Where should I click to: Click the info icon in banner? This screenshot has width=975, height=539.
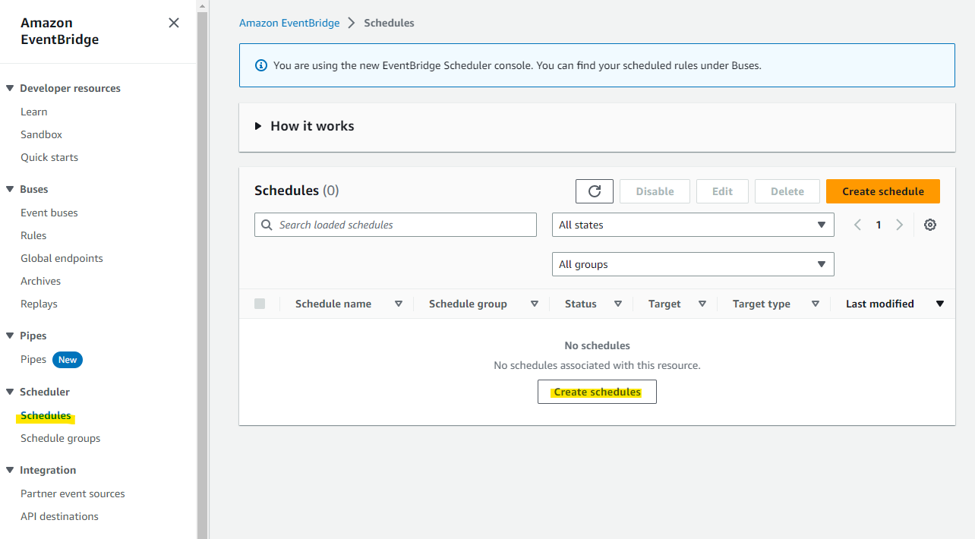261,65
